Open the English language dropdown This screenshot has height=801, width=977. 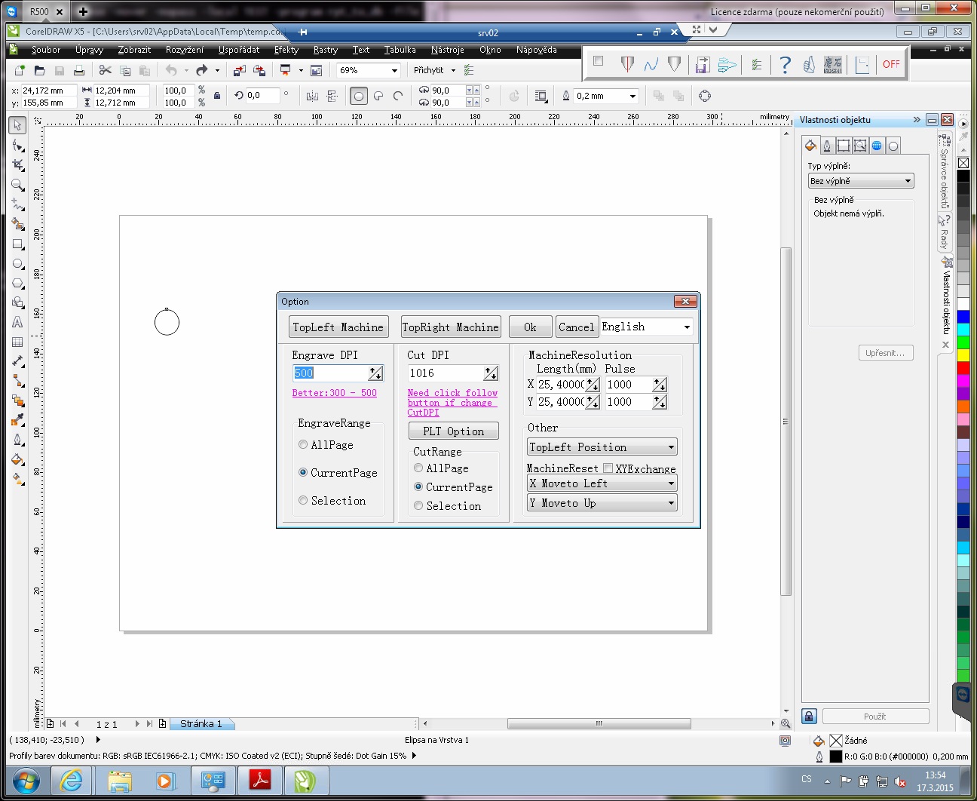coord(686,327)
